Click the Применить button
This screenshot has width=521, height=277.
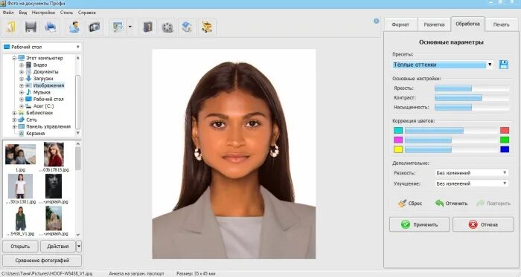click(419, 224)
